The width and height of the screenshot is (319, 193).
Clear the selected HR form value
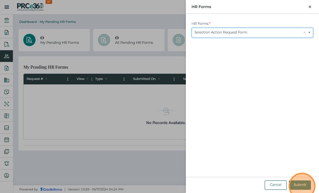click(x=304, y=33)
